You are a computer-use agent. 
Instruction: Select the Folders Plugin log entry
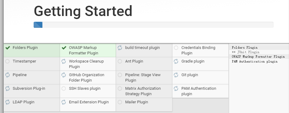click(244, 48)
